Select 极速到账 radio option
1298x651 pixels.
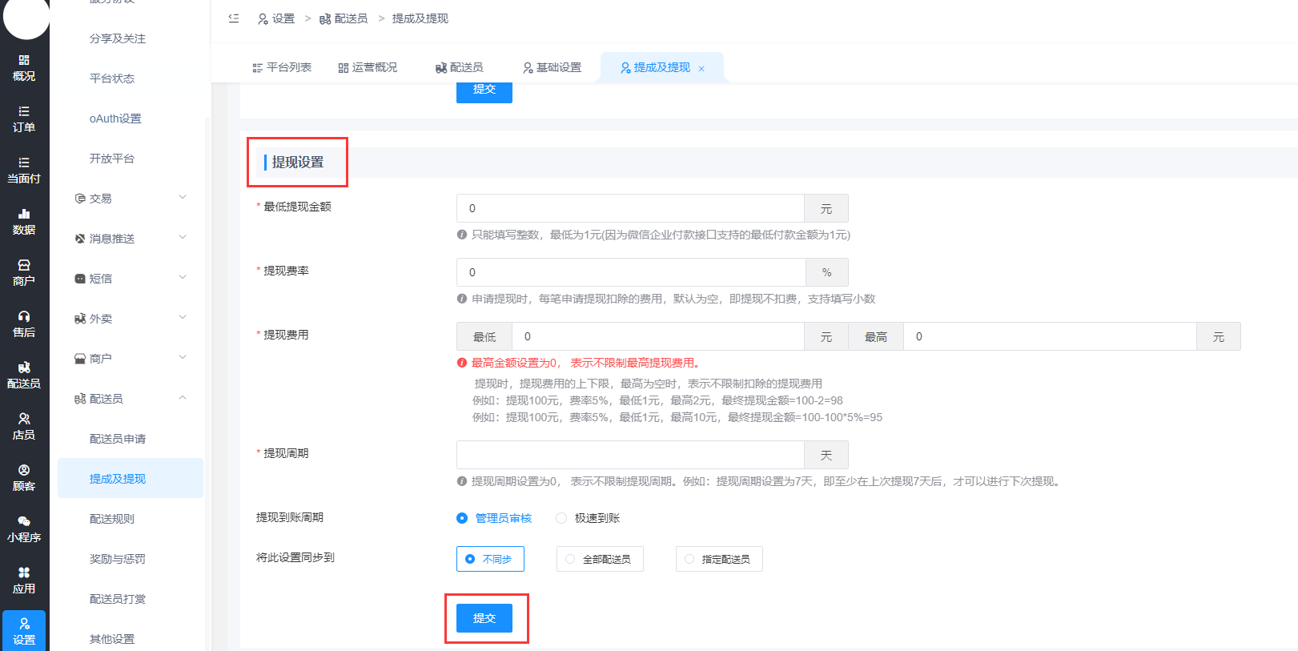coord(588,518)
